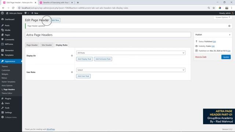Show help tooltip for Display On

click(x=72, y=56)
